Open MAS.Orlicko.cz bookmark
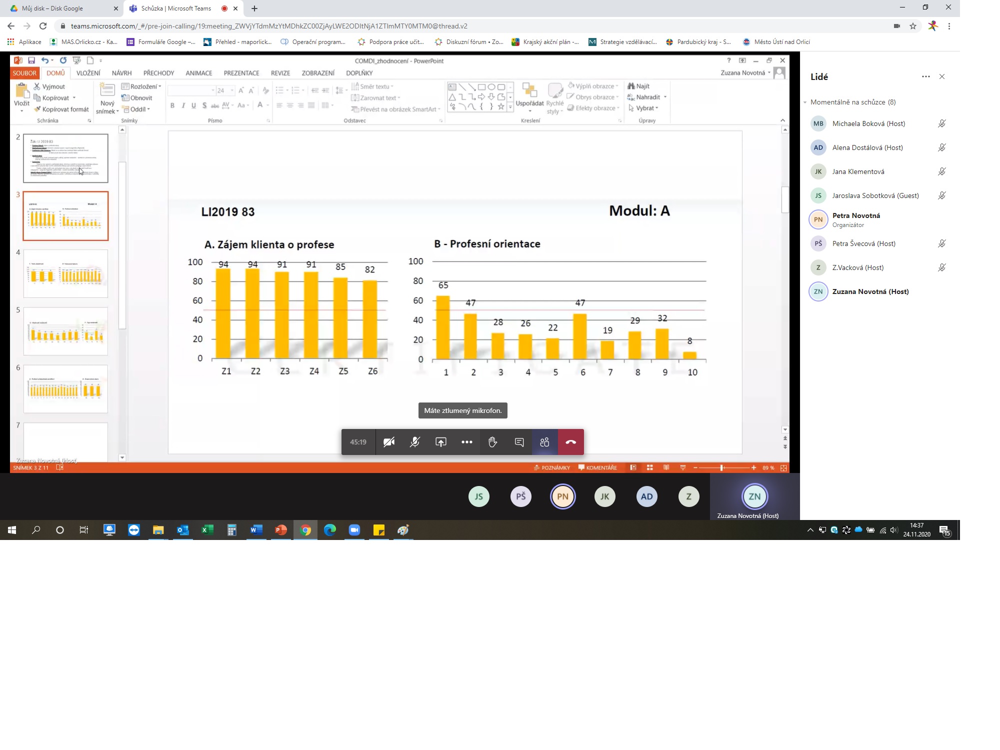This screenshot has width=1000, height=750. click(84, 42)
